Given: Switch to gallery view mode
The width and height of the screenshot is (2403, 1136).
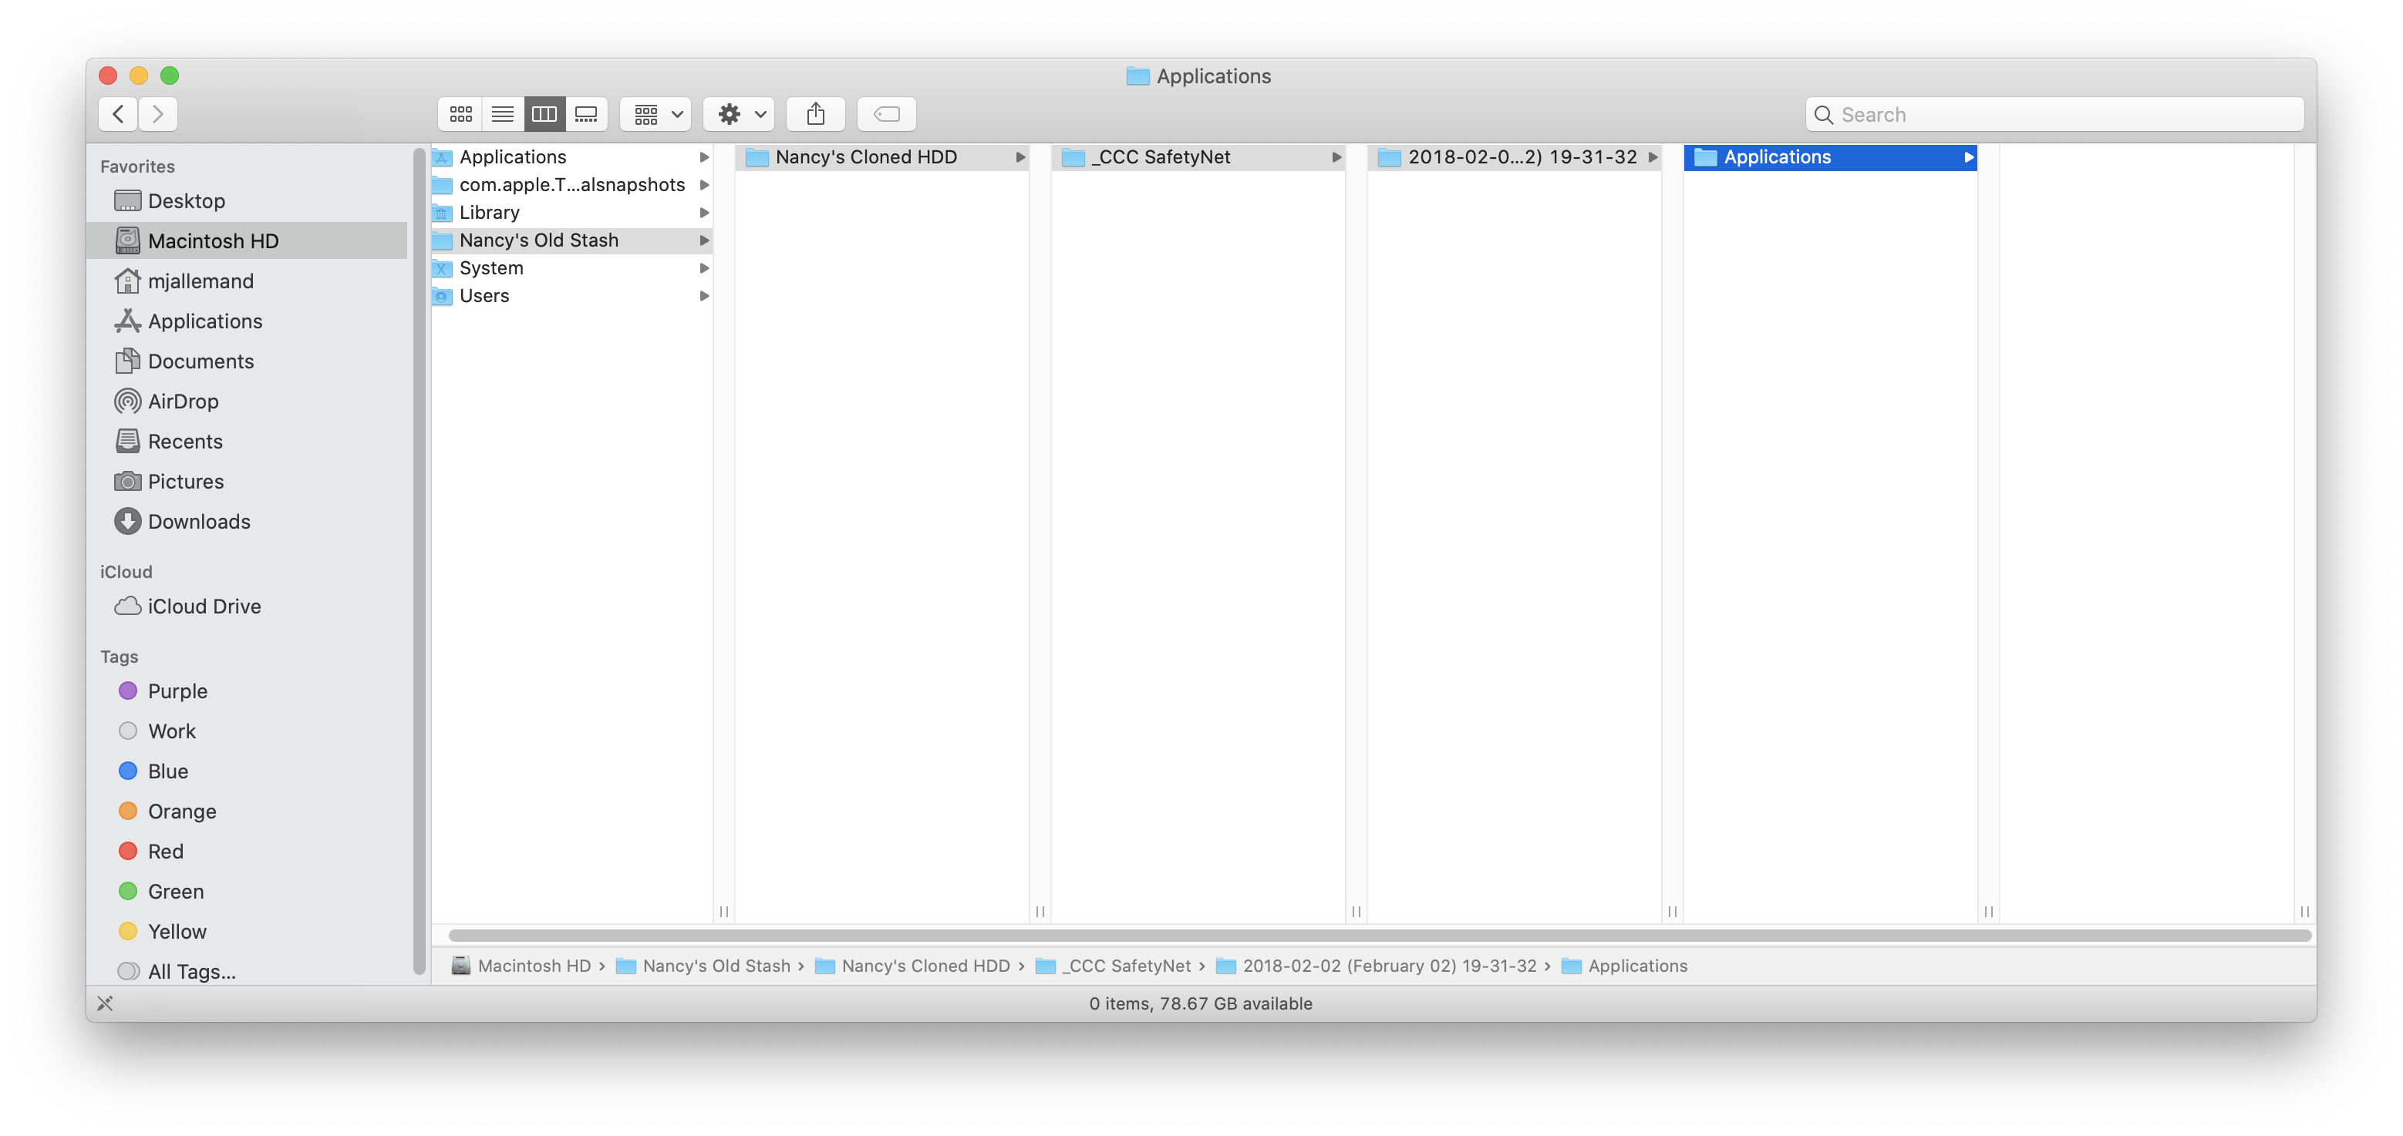Looking at the screenshot, I should (586, 114).
